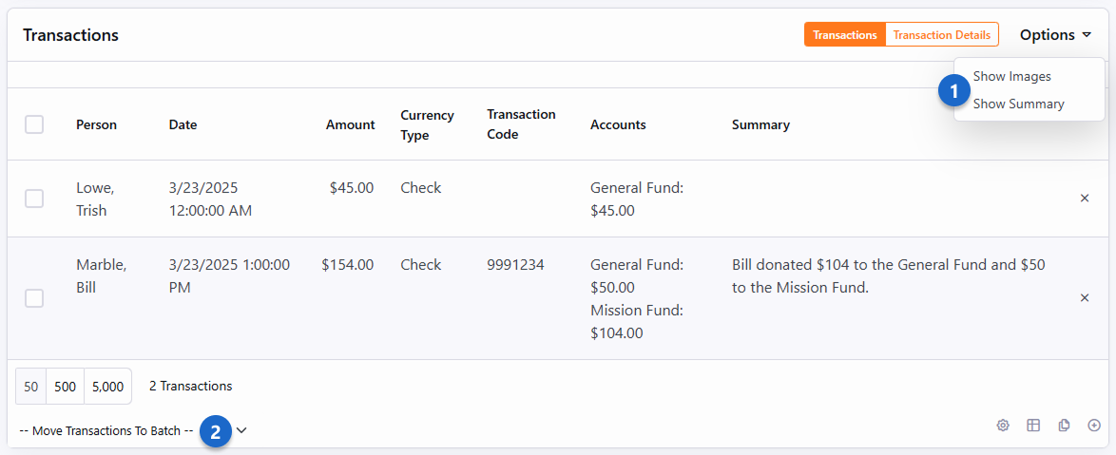
Task: Tick the select-all header checkbox
Action: point(34,124)
